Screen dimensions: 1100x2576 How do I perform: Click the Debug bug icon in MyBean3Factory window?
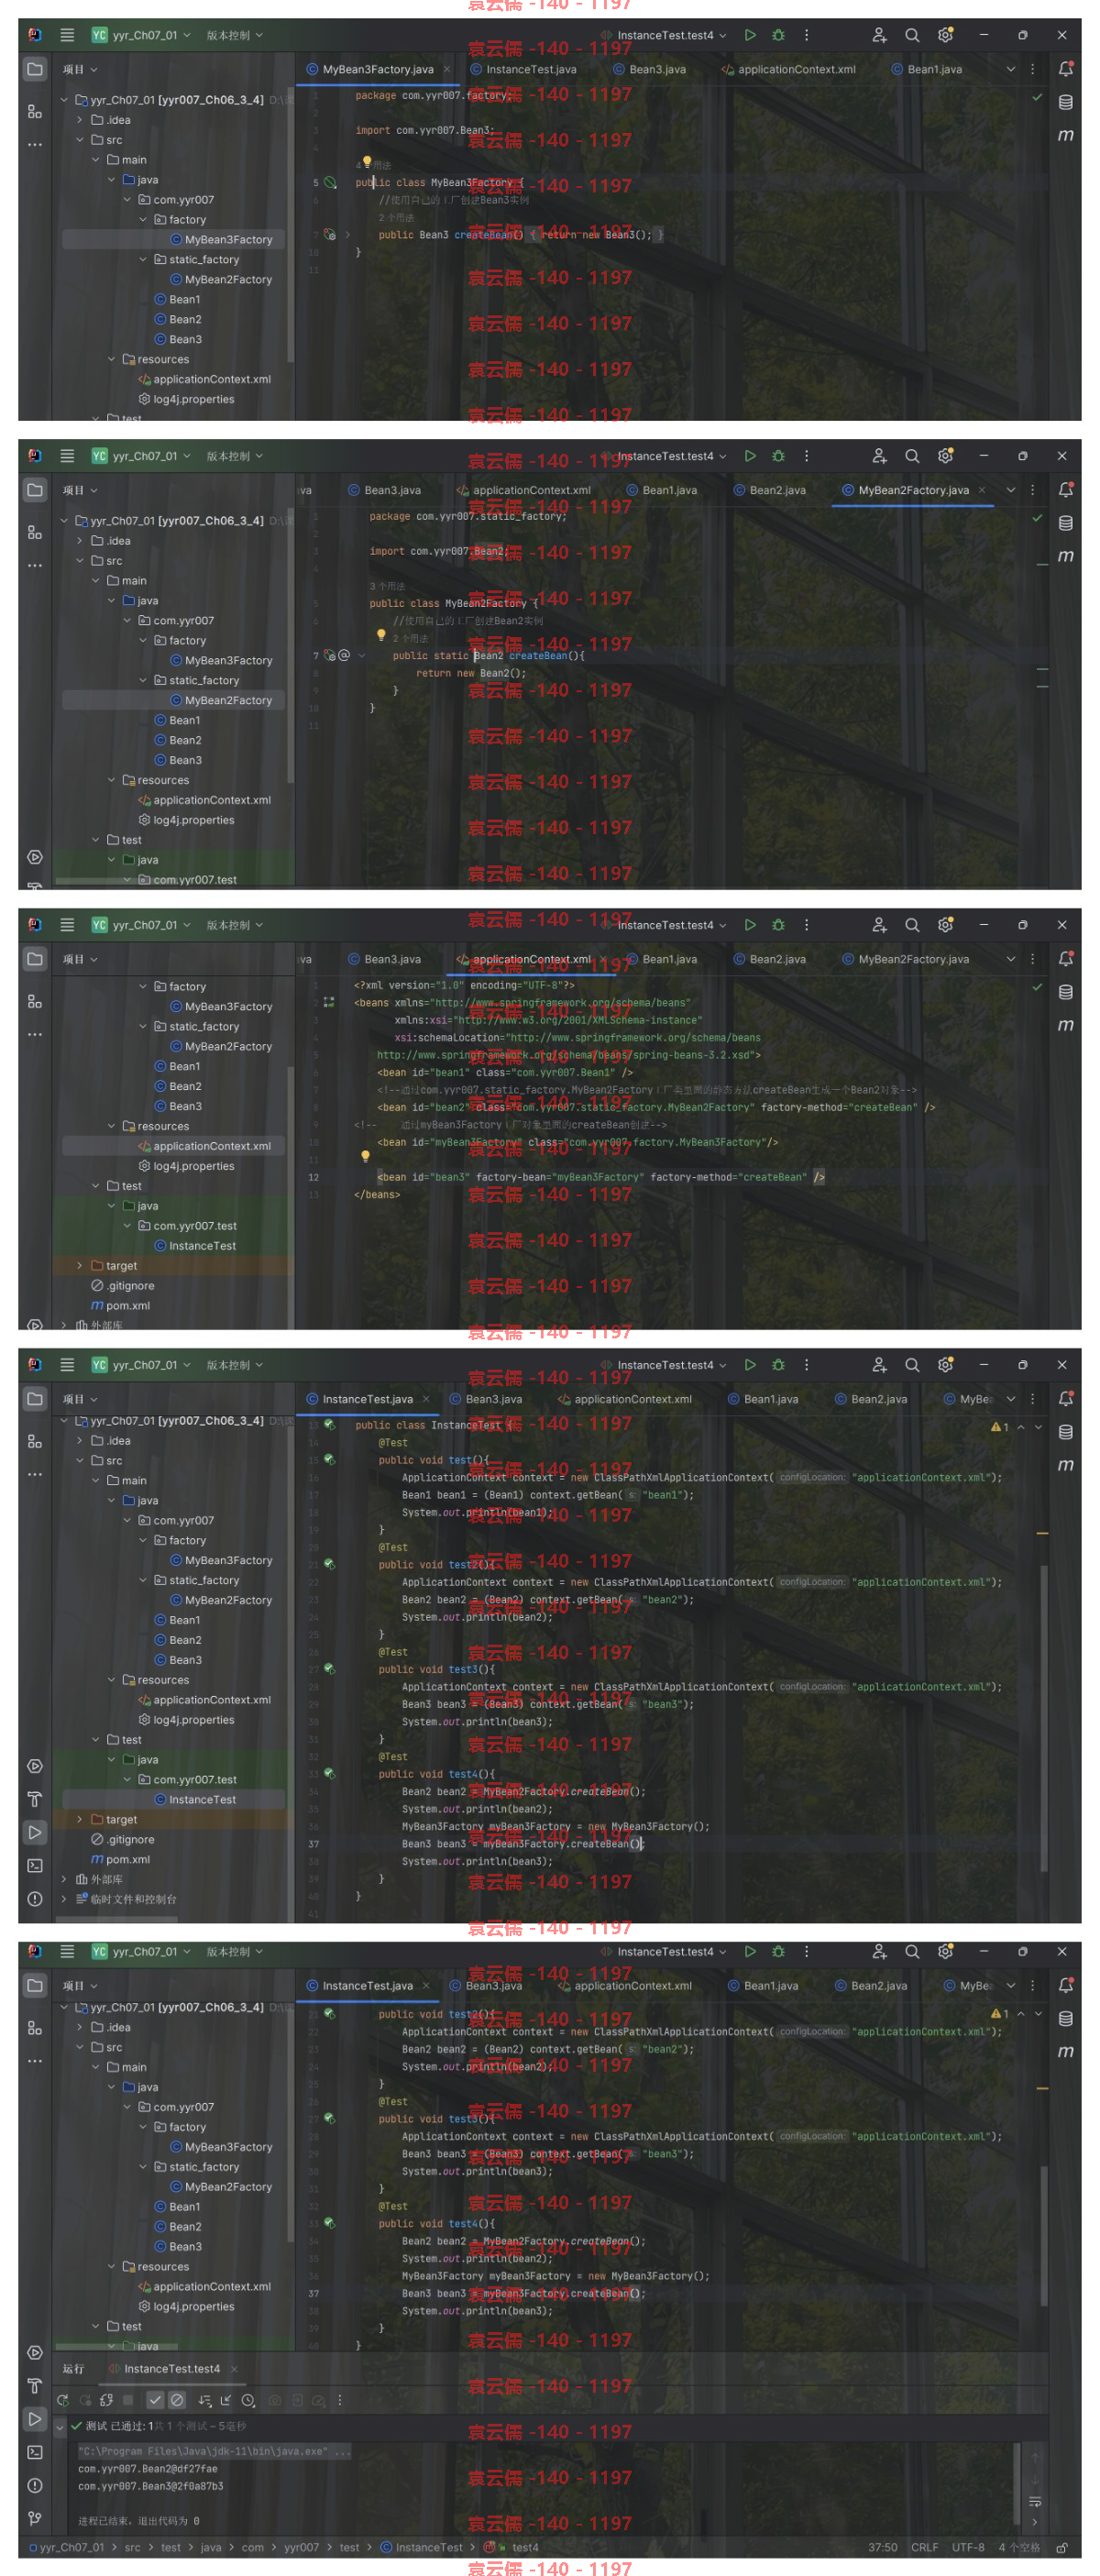click(x=778, y=35)
